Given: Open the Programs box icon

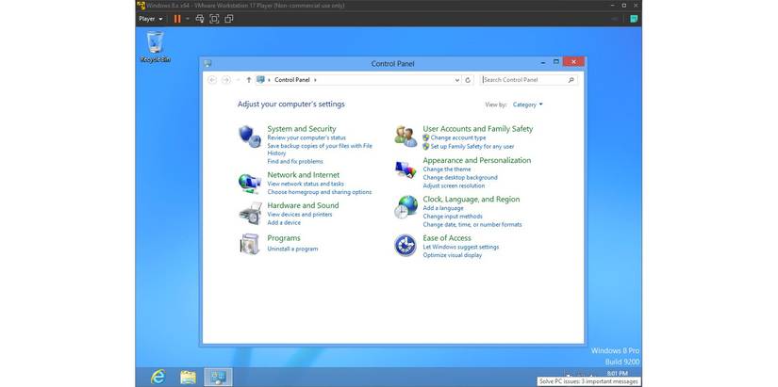Looking at the screenshot, I should coord(250,244).
